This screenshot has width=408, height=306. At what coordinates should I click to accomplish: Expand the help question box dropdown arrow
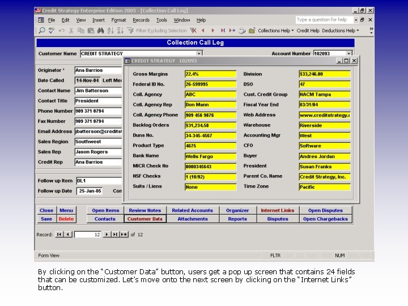(x=356, y=20)
